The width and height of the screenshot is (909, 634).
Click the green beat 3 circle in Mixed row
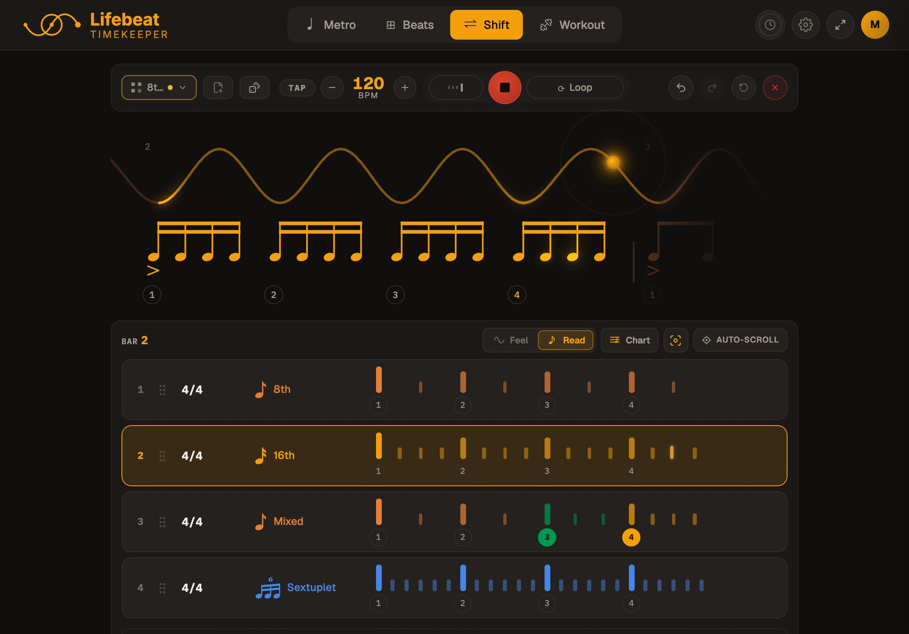pos(547,537)
